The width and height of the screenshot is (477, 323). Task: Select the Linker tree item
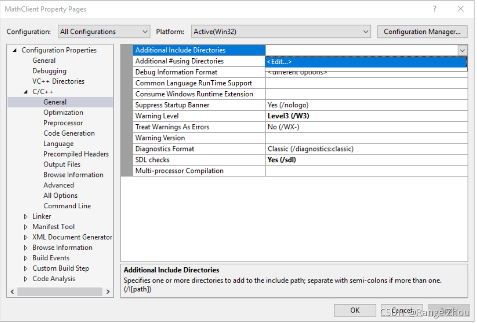tap(42, 216)
